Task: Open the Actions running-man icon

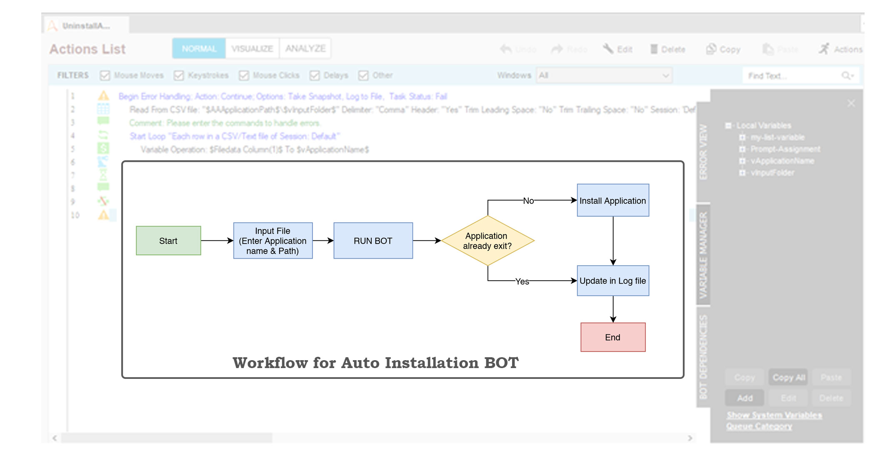Action: (824, 49)
